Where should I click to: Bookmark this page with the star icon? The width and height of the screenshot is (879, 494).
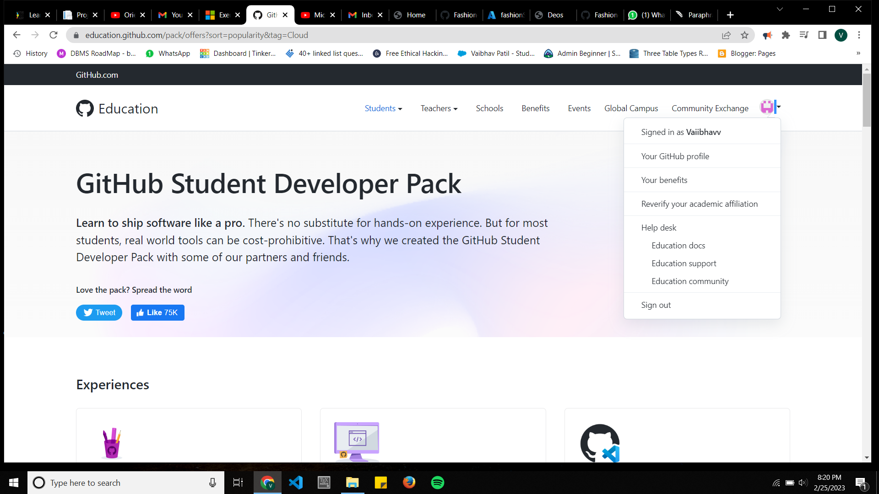click(x=745, y=35)
